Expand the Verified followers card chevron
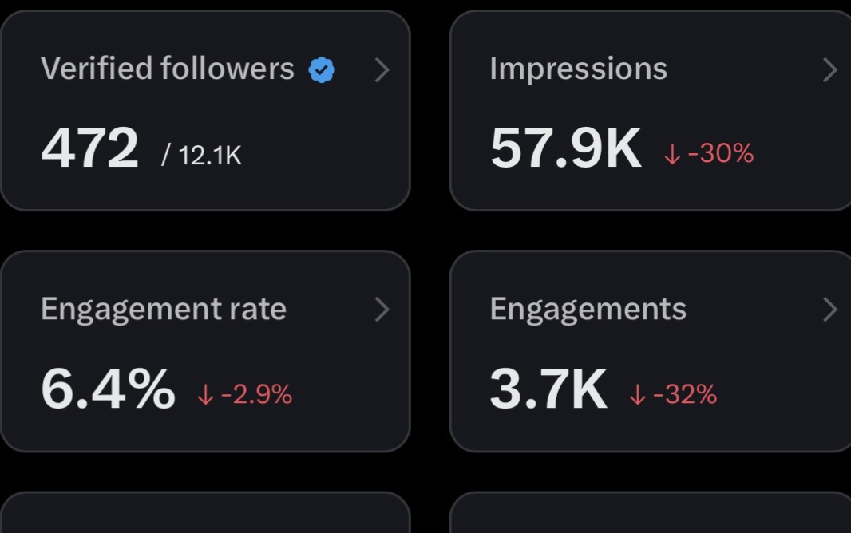This screenshot has height=533, width=851. pyautogui.click(x=382, y=70)
